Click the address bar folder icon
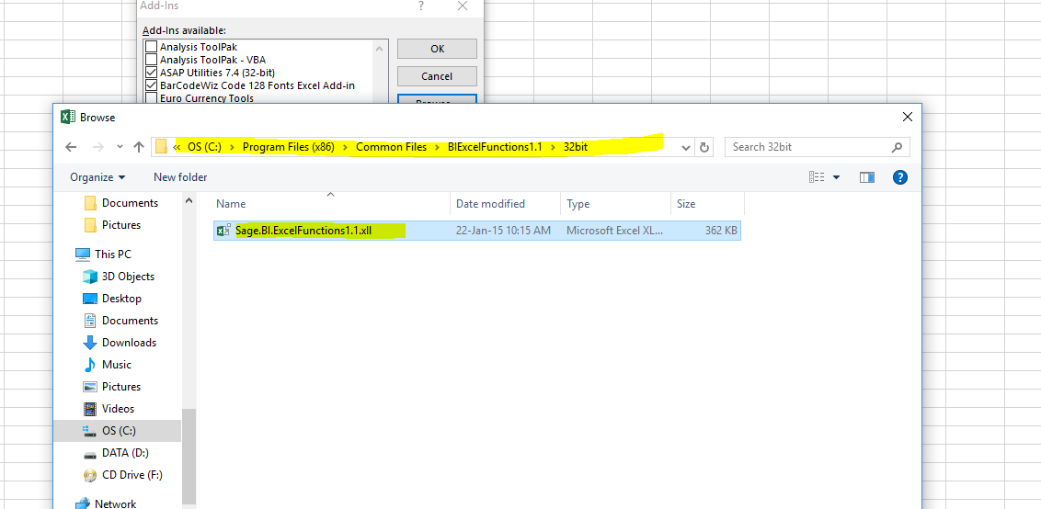Image resolution: width=1041 pixels, height=509 pixels. (161, 147)
